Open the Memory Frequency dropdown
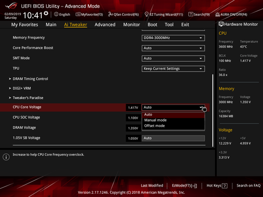 pyautogui.click(x=173, y=38)
